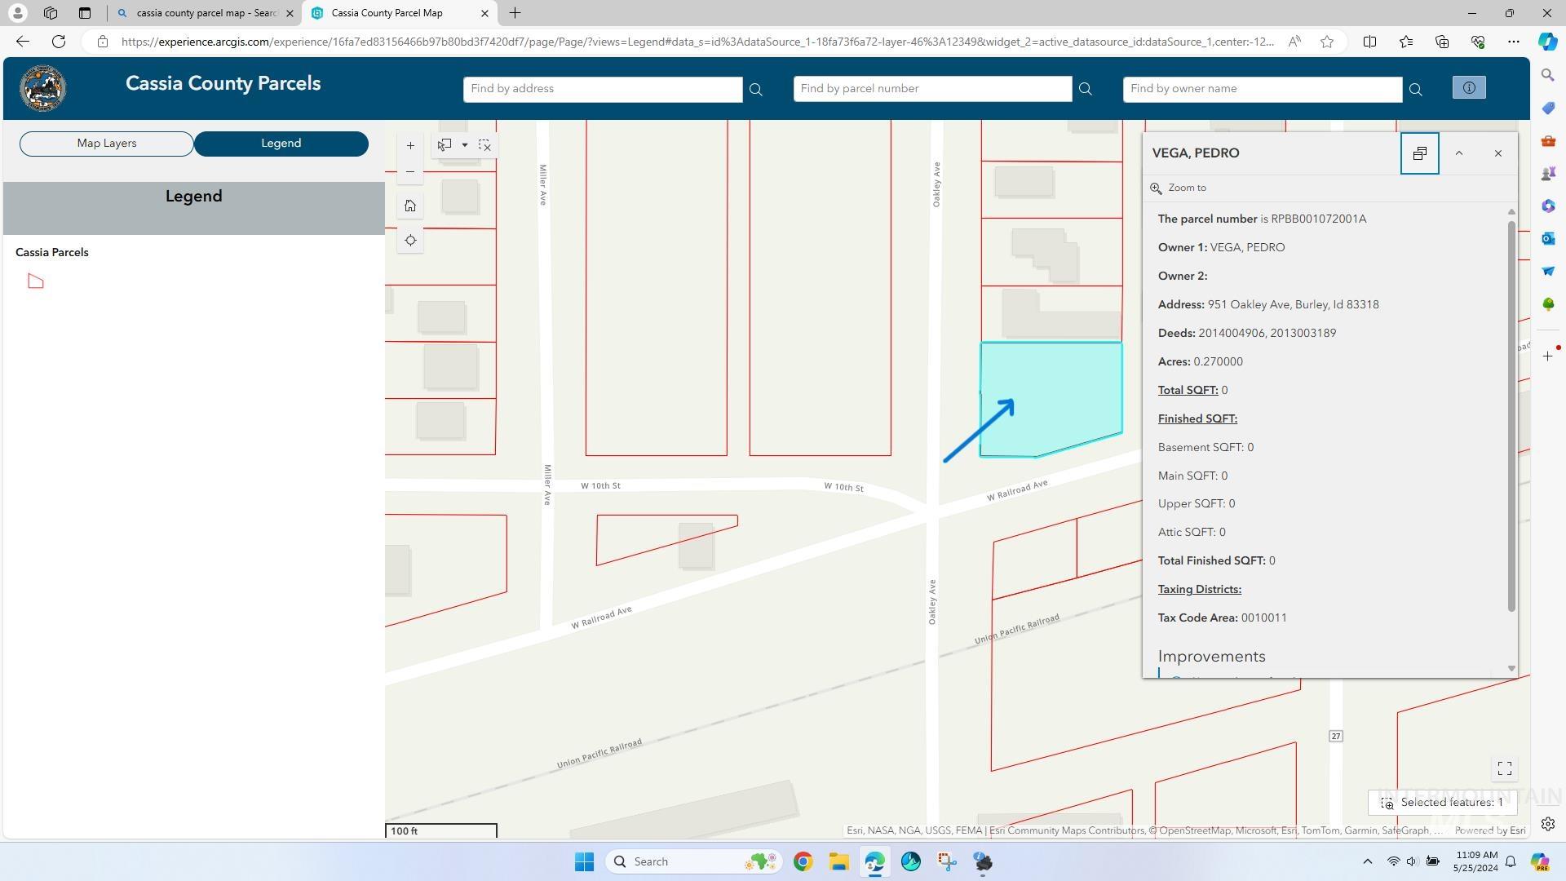
Task: Collapse the VEGA, PEDRO popup with the chevron
Action: tap(1459, 153)
